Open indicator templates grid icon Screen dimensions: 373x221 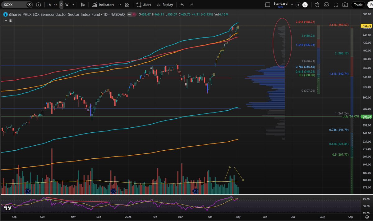pos(127,5)
